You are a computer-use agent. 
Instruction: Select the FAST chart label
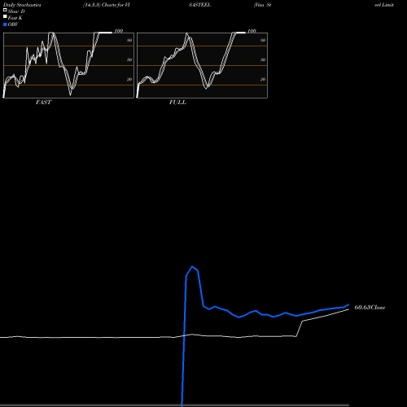[43, 103]
